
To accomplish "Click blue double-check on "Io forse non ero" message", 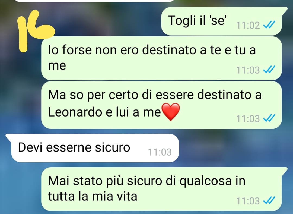I will (269, 70).
